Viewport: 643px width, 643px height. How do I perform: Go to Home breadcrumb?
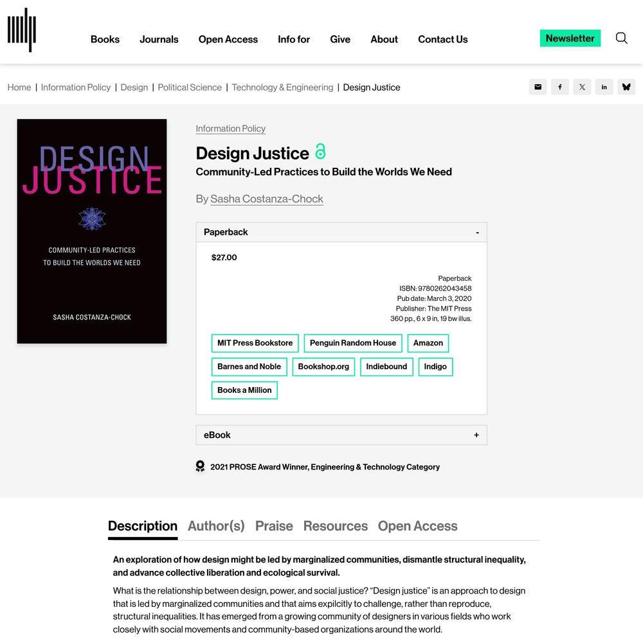(19, 87)
